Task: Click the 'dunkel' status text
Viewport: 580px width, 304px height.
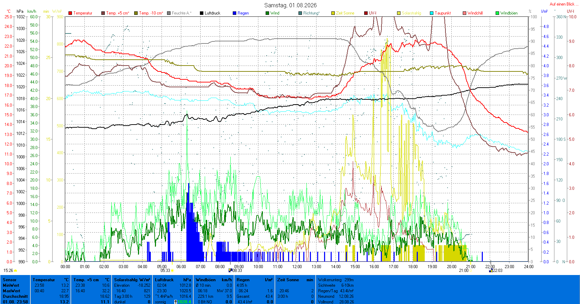Action: [120, 302]
